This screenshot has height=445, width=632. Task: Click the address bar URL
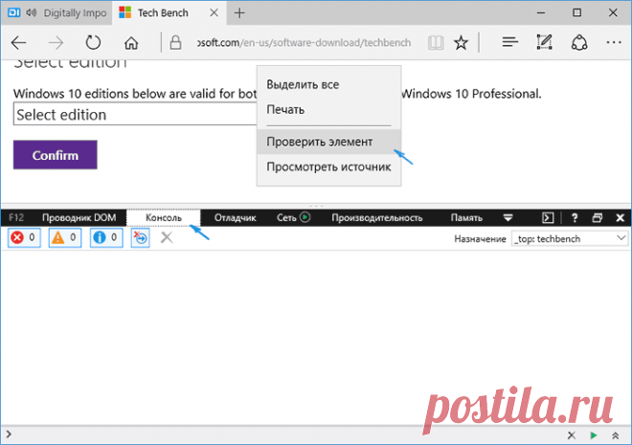(x=305, y=43)
